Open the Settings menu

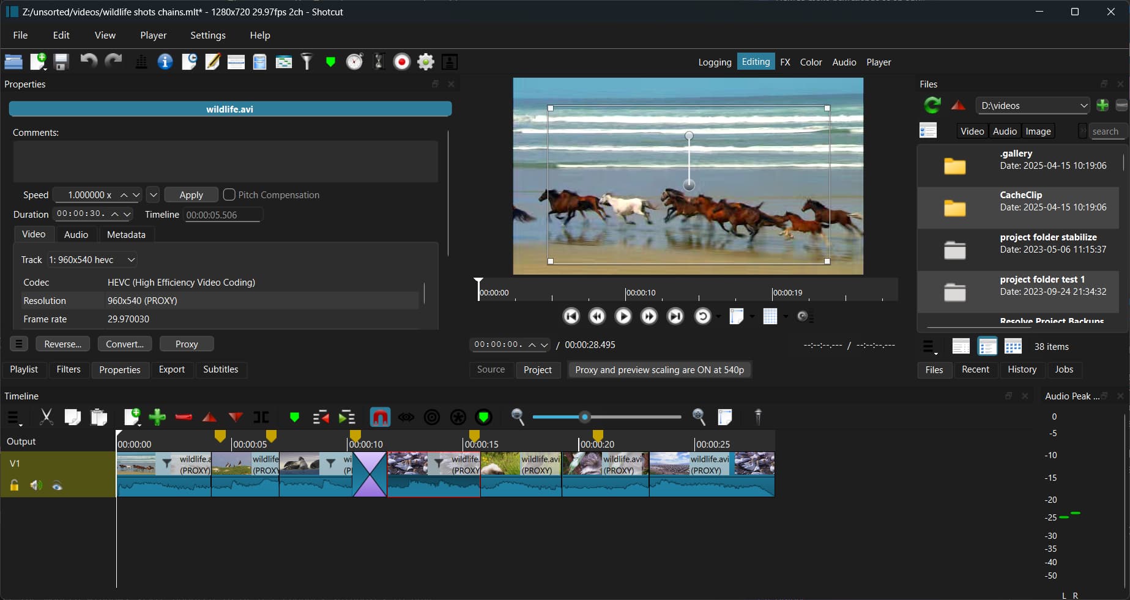point(208,35)
